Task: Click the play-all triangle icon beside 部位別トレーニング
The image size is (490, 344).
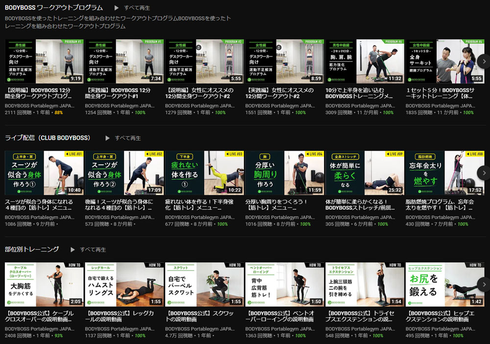Action: click(x=73, y=250)
